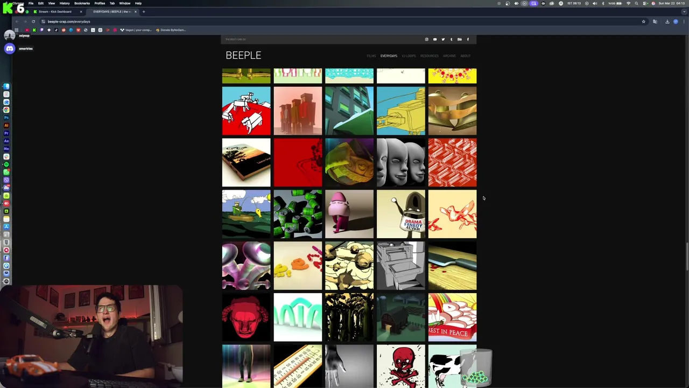
Task: Open the Chrome History menu
Action: pyautogui.click(x=65, y=3)
